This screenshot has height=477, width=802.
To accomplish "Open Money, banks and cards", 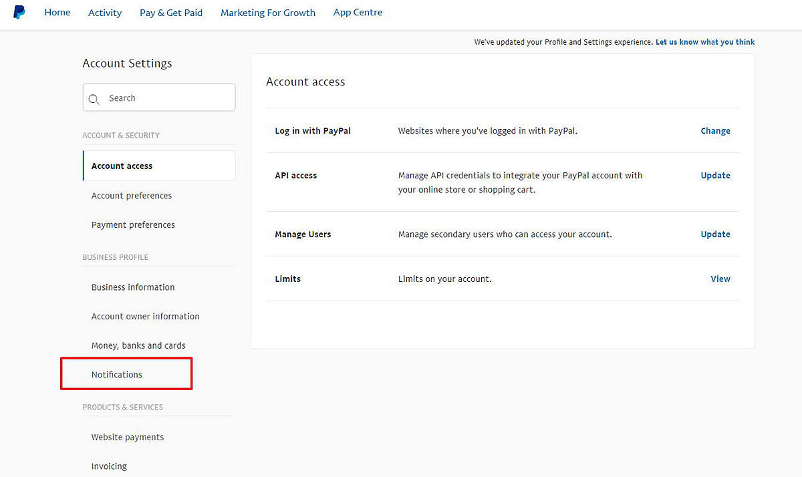I will [x=138, y=345].
